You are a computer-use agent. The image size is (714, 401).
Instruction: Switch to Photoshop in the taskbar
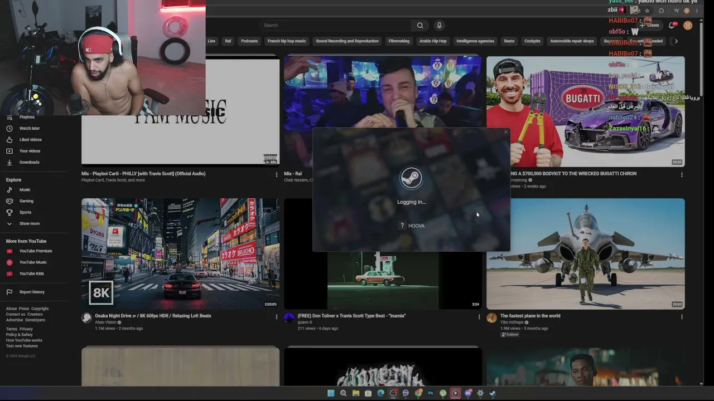[x=430, y=393]
